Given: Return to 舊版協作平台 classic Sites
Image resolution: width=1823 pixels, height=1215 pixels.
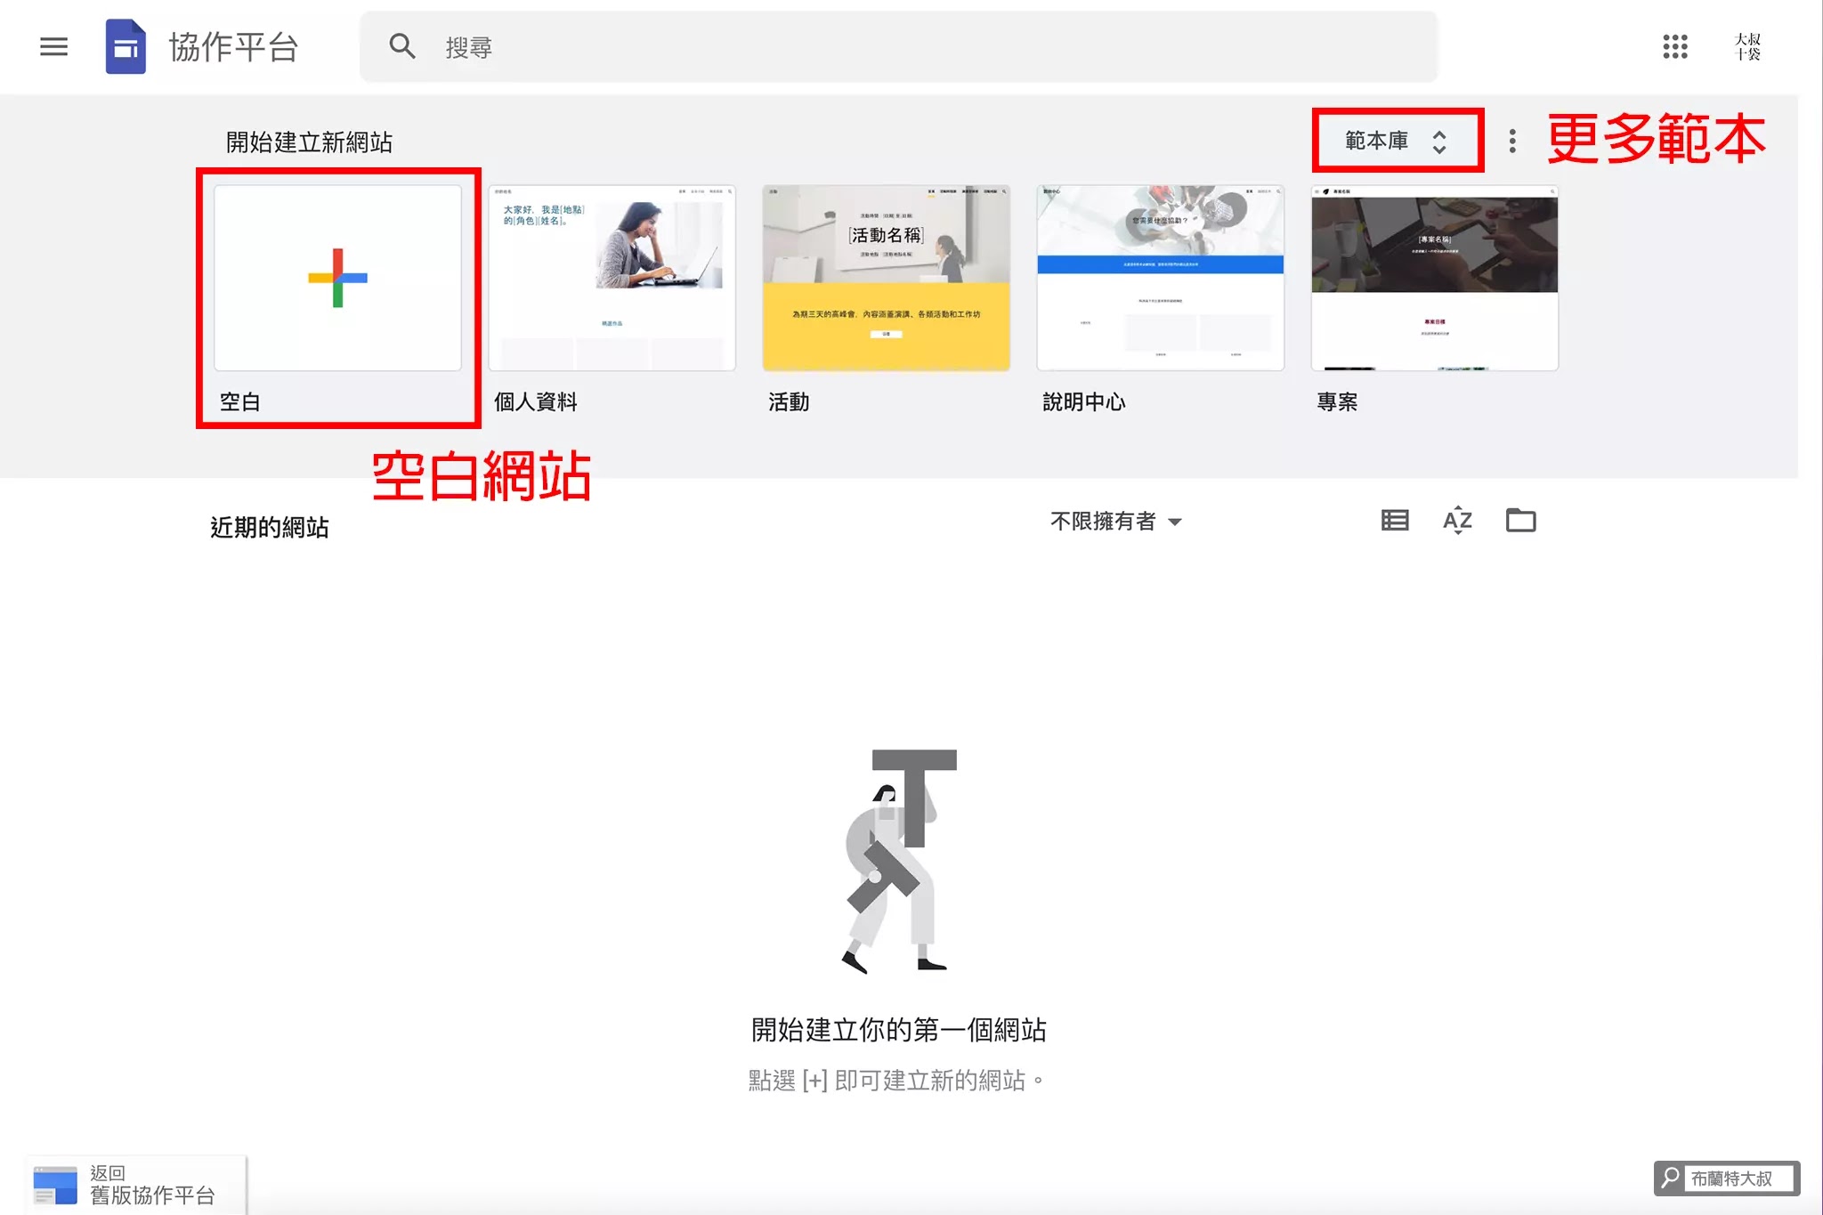Looking at the screenshot, I should click(x=136, y=1185).
